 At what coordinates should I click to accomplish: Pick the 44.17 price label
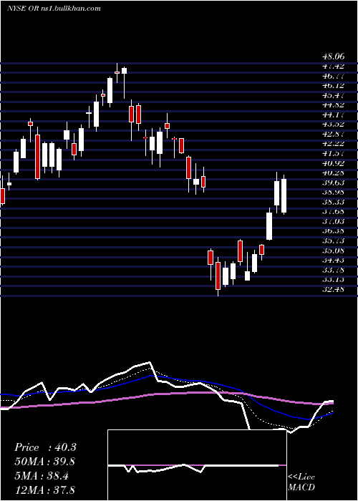(x=332, y=115)
